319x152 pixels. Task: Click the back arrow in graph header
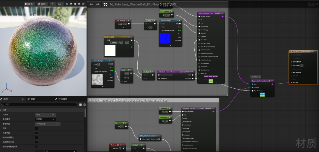(x=91, y=4)
